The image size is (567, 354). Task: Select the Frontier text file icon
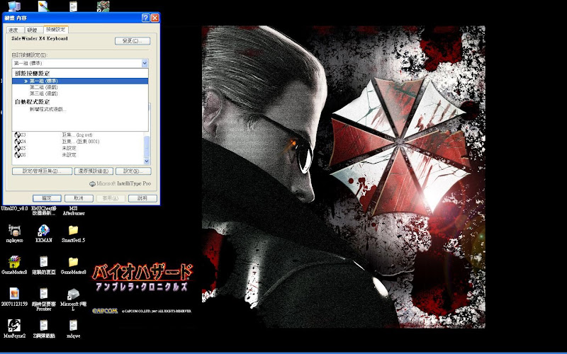tap(44, 294)
